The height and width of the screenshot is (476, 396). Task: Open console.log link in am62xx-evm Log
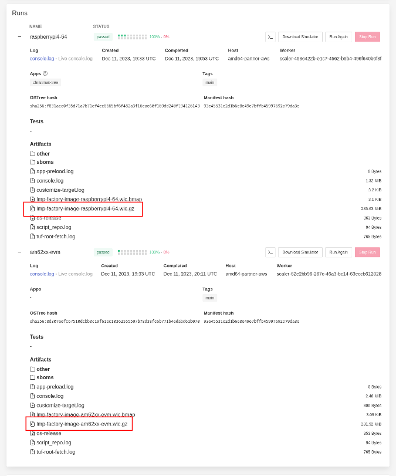(42, 274)
